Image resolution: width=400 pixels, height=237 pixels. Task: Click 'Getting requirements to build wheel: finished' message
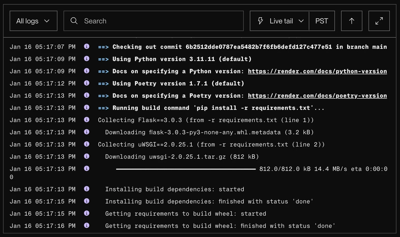coord(220,226)
